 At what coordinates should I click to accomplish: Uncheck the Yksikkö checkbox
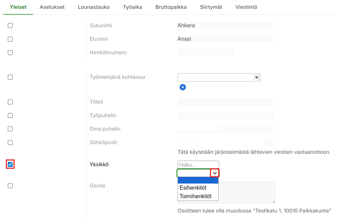pos(10,165)
